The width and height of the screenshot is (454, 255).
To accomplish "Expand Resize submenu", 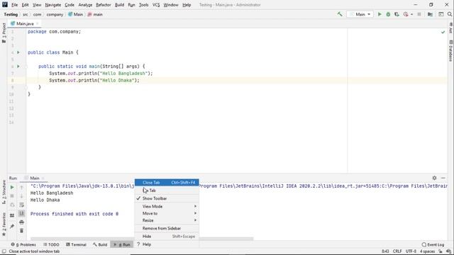I will point(167,220).
